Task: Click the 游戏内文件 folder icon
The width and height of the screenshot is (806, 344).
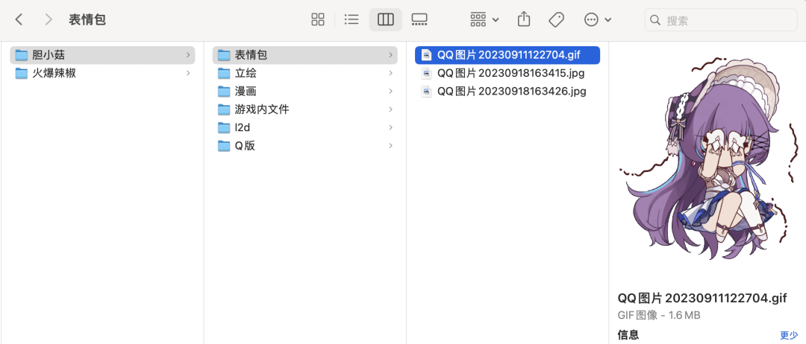Action: [x=224, y=109]
